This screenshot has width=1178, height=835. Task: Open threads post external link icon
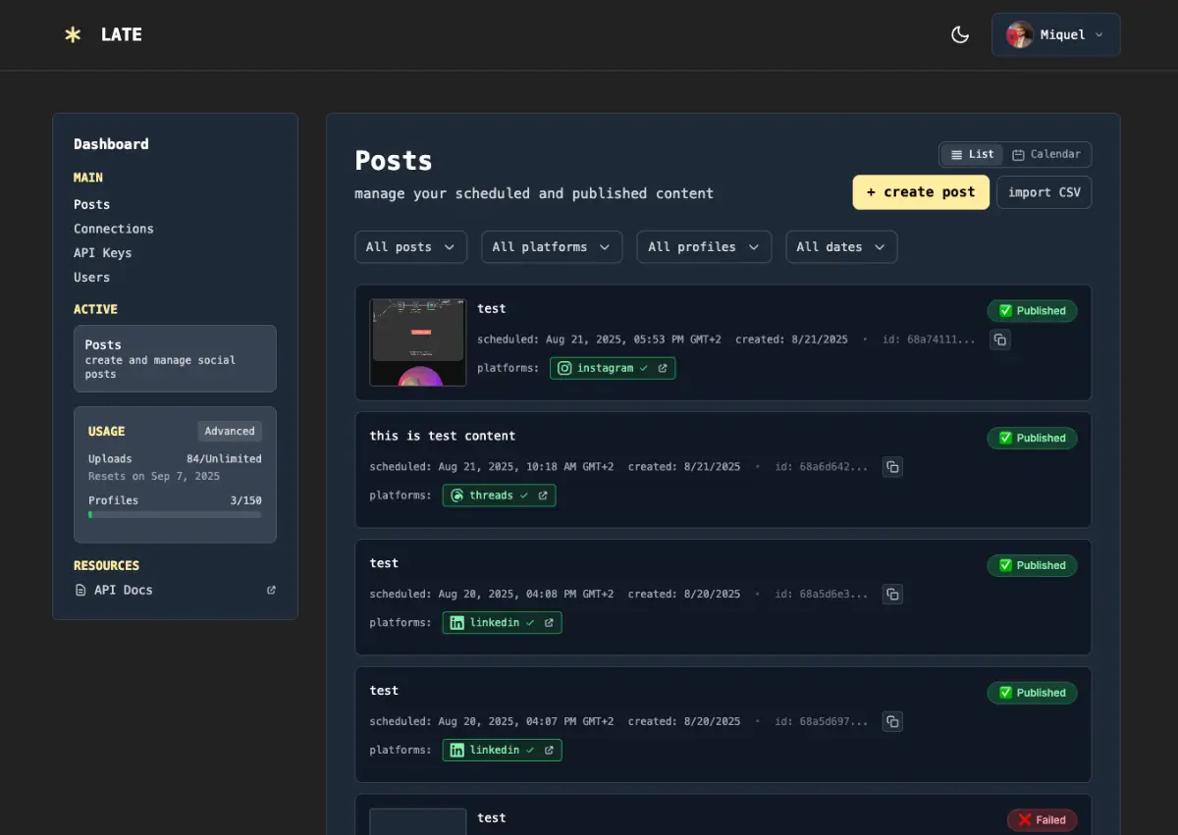[543, 496]
